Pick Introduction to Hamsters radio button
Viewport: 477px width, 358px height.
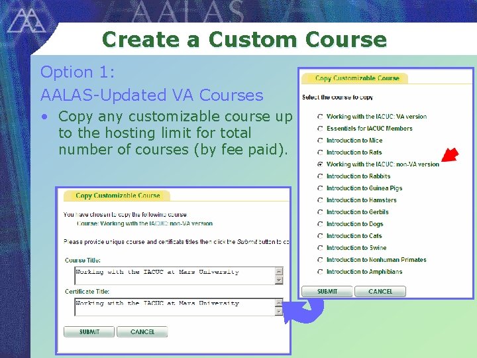tap(320, 200)
